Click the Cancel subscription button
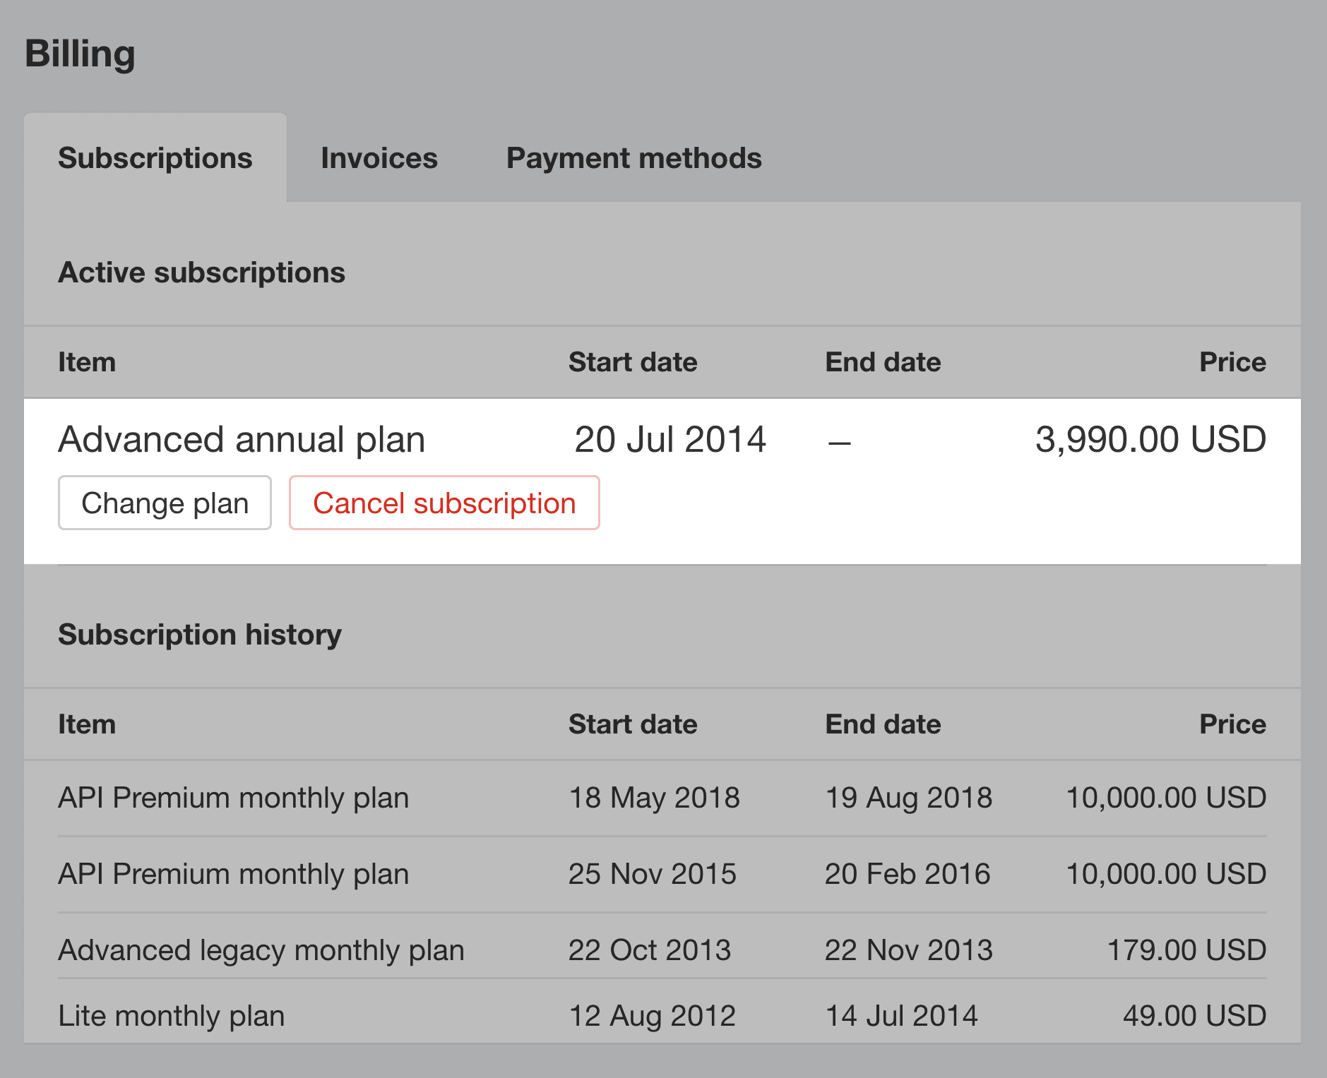 click(444, 503)
